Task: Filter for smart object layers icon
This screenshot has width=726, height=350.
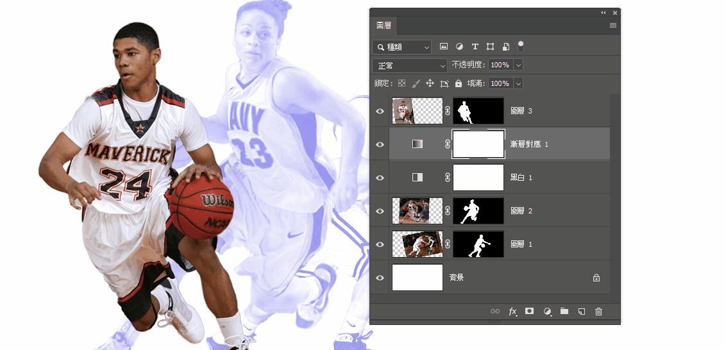Action: coord(506,46)
